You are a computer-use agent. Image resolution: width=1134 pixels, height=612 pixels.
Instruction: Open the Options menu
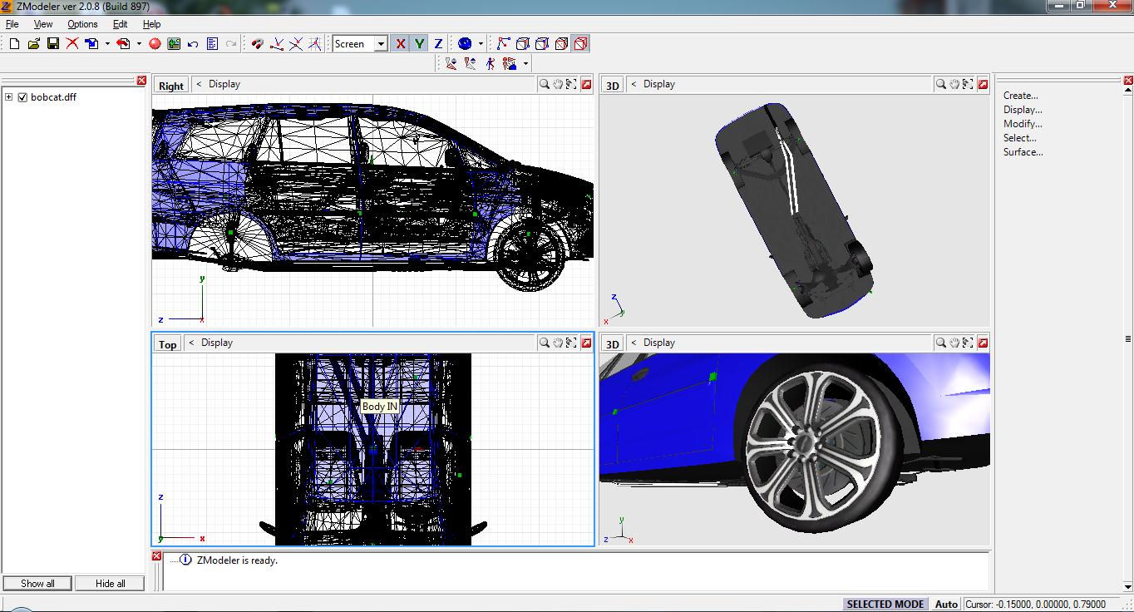[x=82, y=24]
